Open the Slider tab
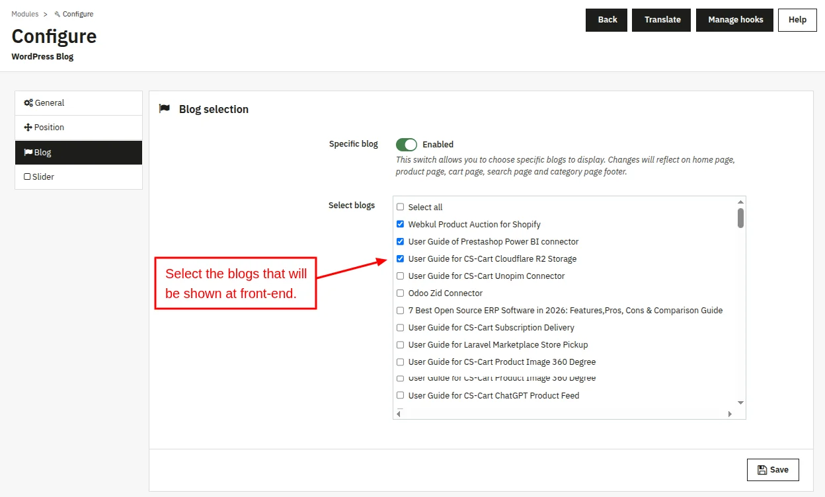This screenshot has height=497, width=825. (79, 177)
